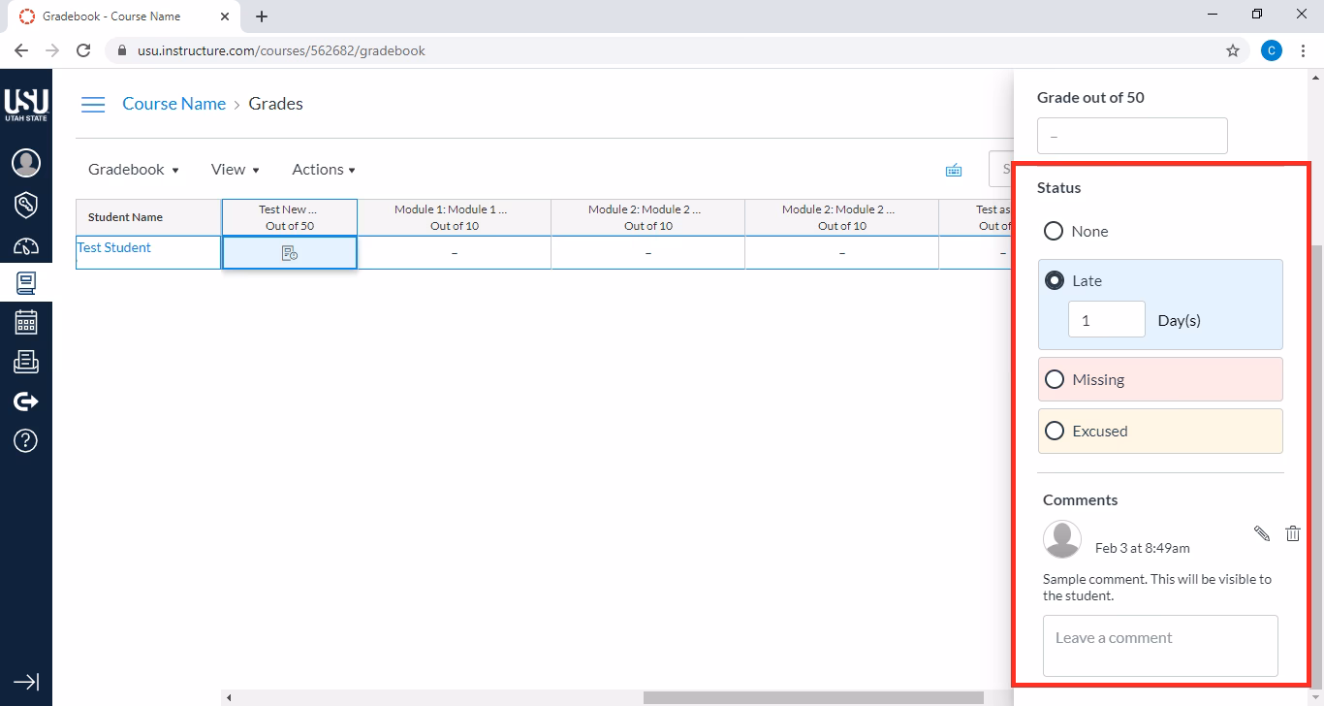Image resolution: width=1324 pixels, height=706 pixels.
Task: Open the Account avatar in sidebar
Action: [x=26, y=163]
